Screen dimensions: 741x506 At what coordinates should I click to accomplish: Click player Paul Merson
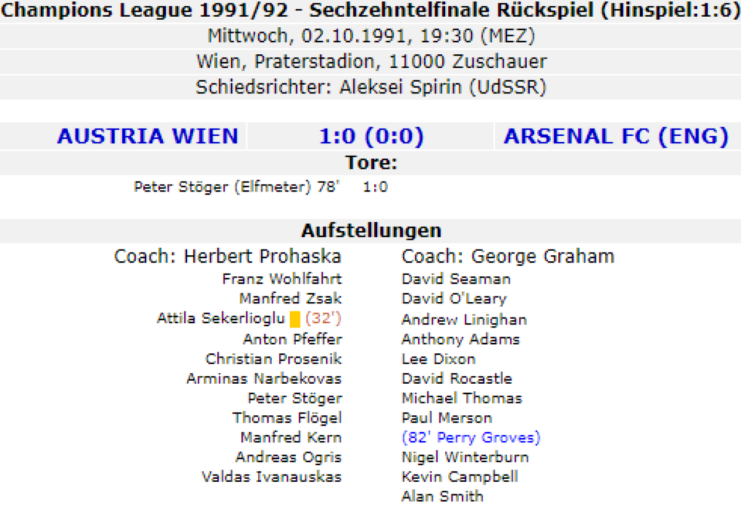(x=446, y=418)
